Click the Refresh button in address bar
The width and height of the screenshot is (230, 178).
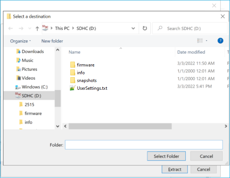coord(145,28)
